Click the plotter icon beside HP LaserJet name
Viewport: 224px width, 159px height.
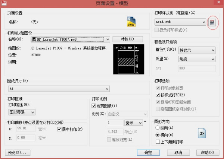coord(34,39)
